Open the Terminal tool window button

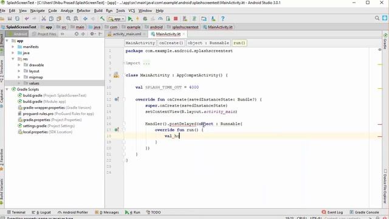[x=16, y=212]
